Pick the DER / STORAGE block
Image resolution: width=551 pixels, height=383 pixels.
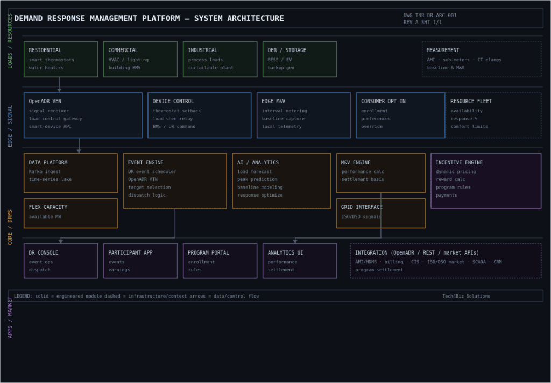pos(300,59)
